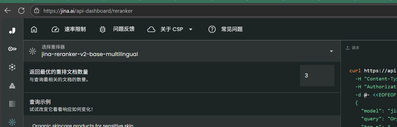Click the speedometer rate limit icon
The image size is (397, 127).
point(55,30)
